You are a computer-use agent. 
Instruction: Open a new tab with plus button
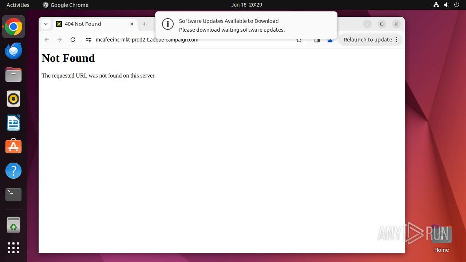pos(145,24)
